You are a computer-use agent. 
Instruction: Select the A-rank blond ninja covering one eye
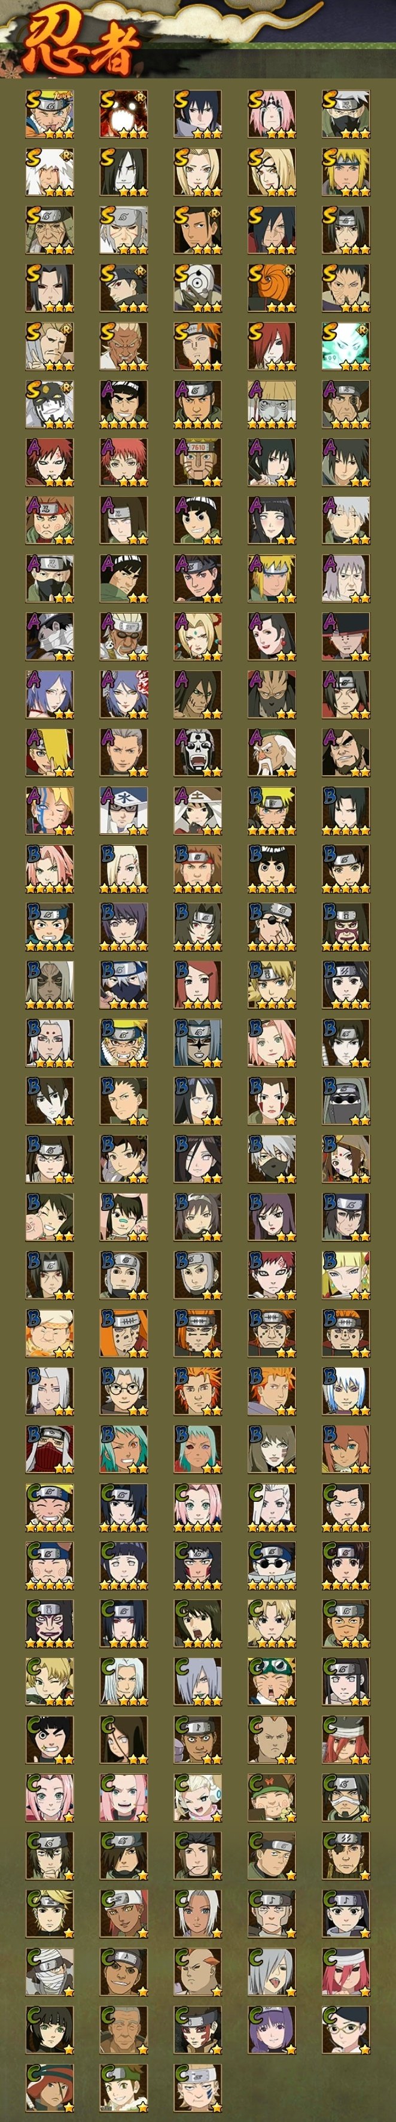[x=50, y=752]
